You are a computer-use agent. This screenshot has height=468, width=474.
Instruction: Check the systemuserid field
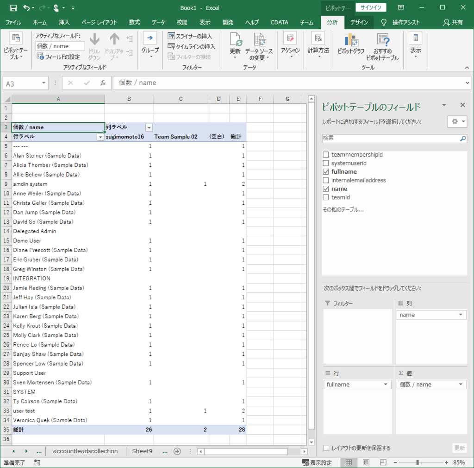pyautogui.click(x=326, y=163)
